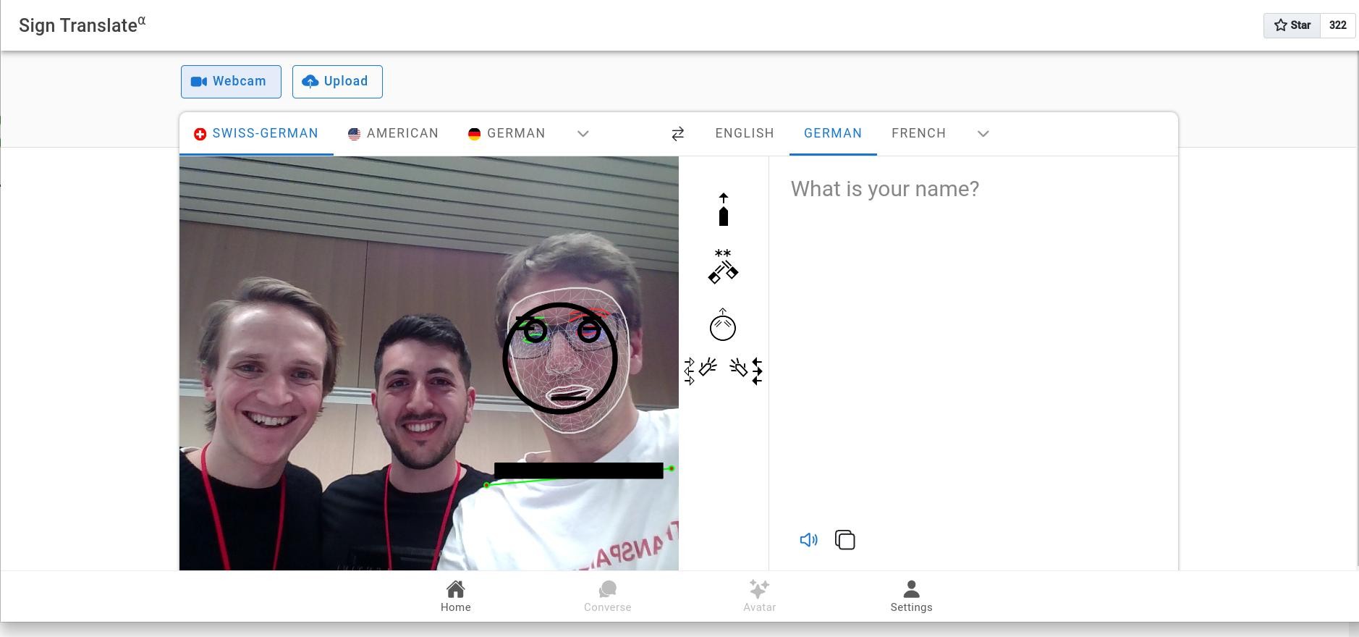The image size is (1359, 637).
Task: Click the German flag icon
Action: click(x=475, y=134)
